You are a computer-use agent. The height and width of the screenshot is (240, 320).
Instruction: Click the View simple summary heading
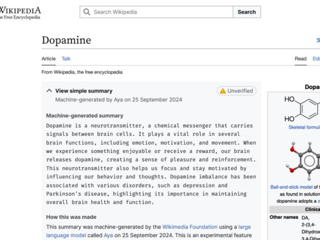point(84,91)
